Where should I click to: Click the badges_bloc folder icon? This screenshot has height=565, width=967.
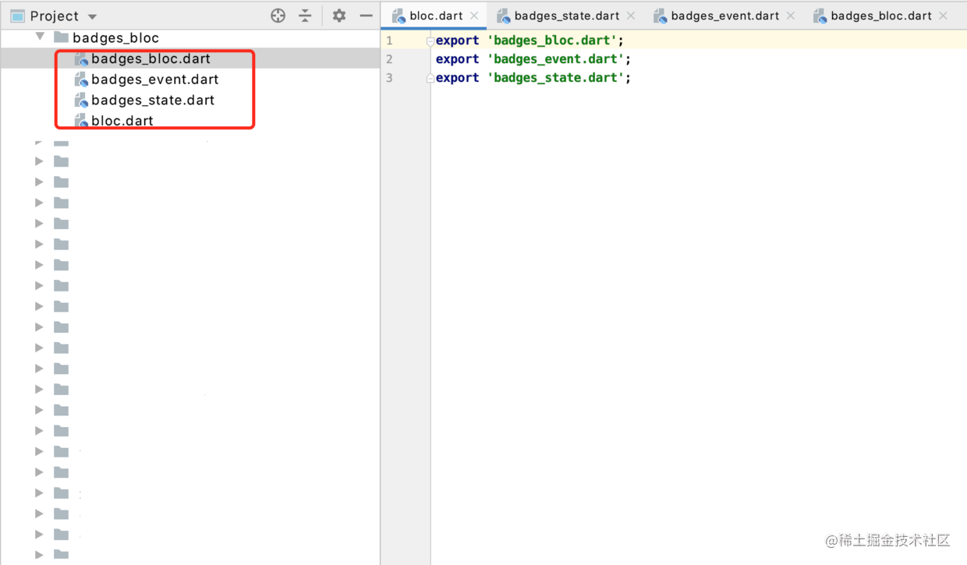(x=61, y=37)
